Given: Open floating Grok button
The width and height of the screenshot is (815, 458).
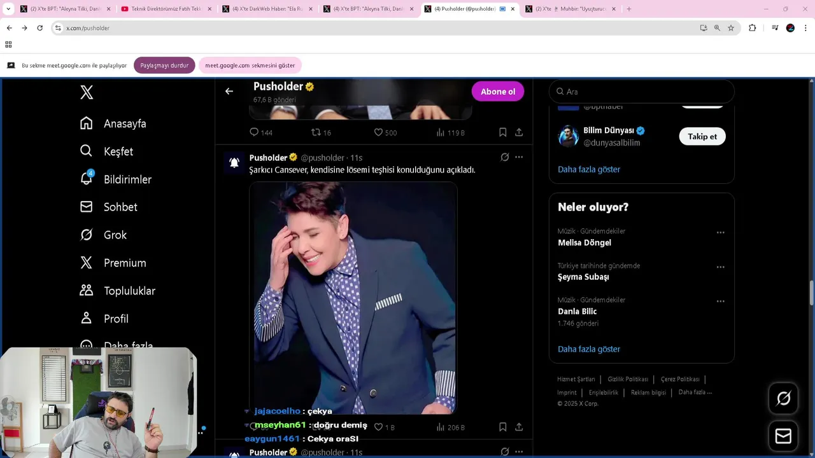Looking at the screenshot, I should click(783, 398).
